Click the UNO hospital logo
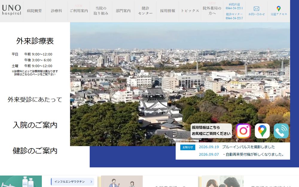 (x=11, y=10)
